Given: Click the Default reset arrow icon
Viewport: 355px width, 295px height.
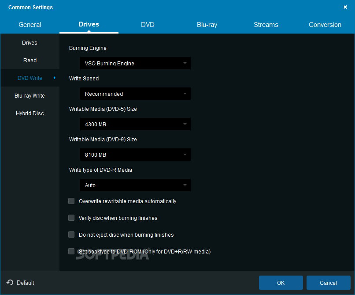Looking at the screenshot, I should click(x=10, y=283).
